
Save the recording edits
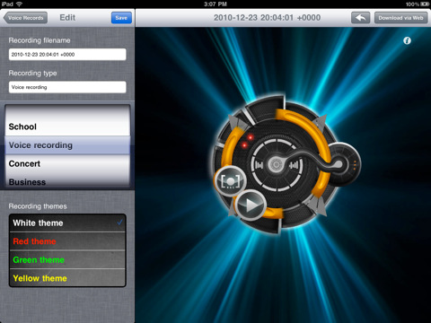click(121, 18)
